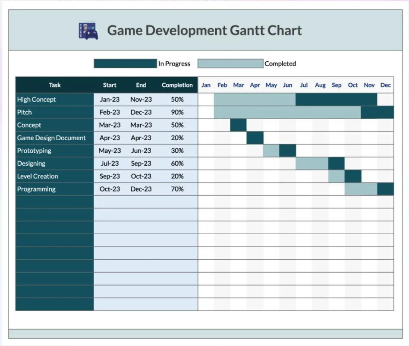Click Level Creation in-progress October bar
The width and height of the screenshot is (409, 346).
tap(353, 176)
